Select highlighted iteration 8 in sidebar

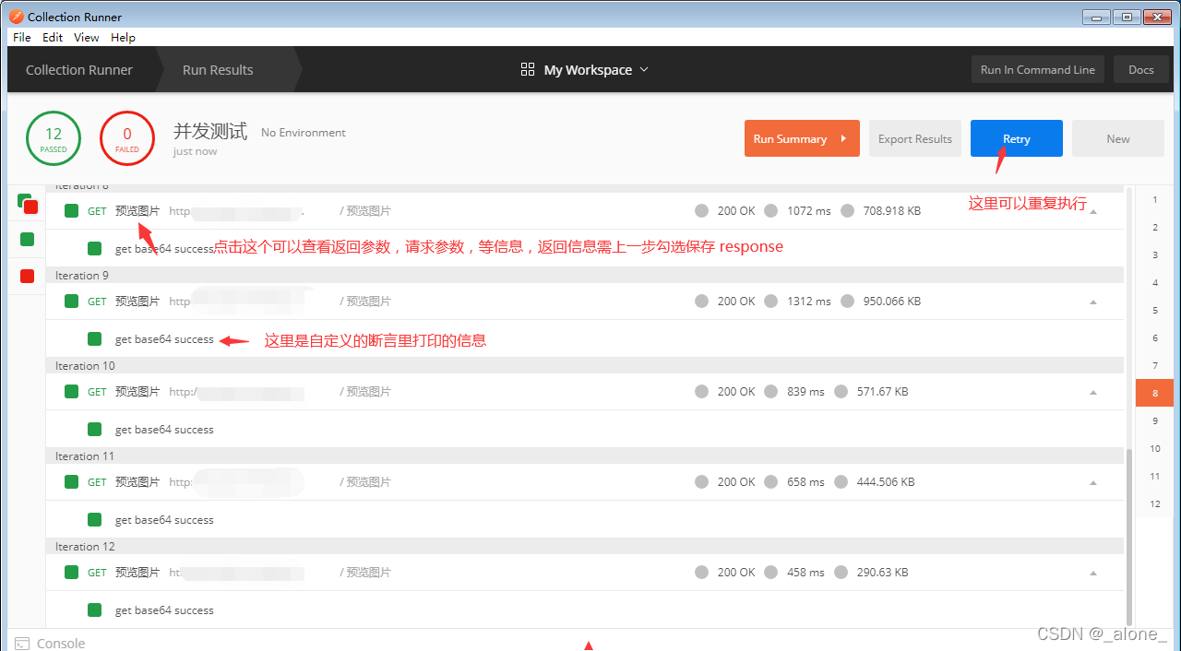tap(1154, 393)
